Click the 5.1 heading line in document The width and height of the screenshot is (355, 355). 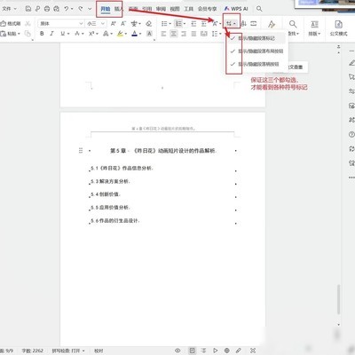coord(122,168)
